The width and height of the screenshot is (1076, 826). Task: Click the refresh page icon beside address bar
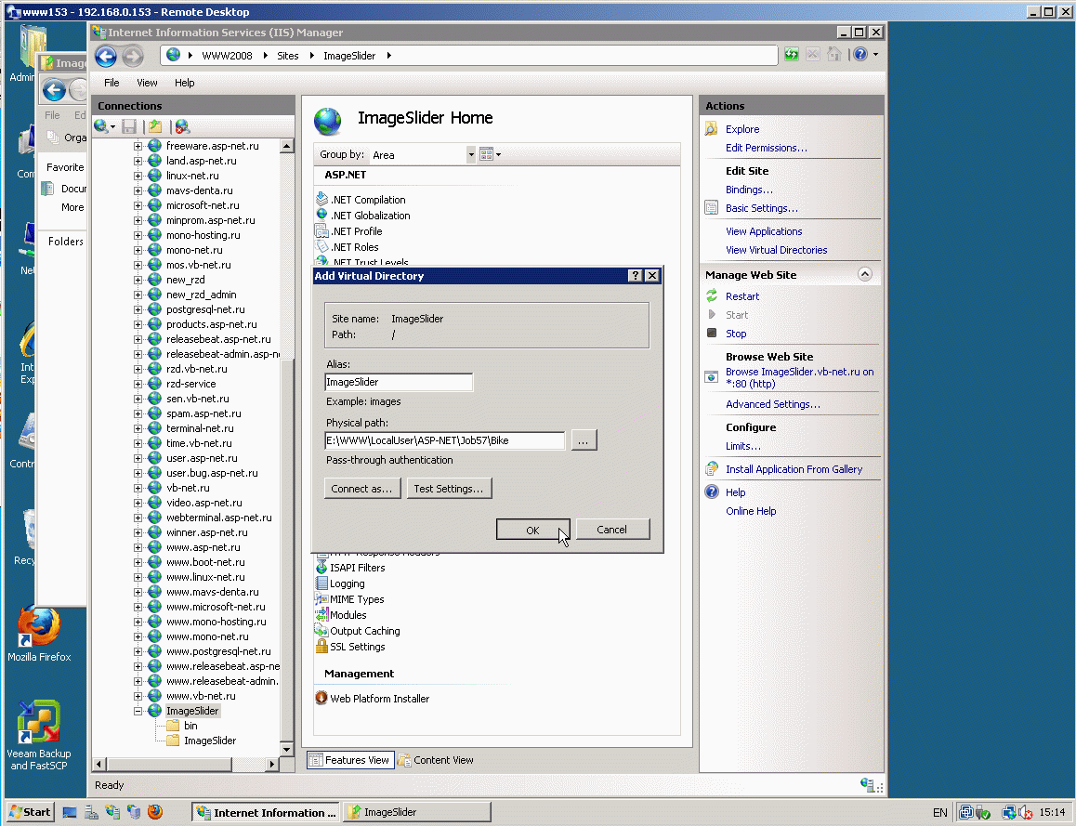[792, 54]
